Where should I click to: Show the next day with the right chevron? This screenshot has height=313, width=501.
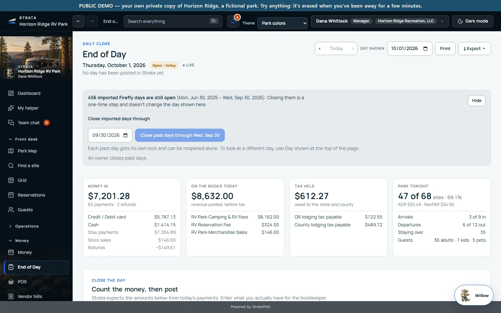353,49
